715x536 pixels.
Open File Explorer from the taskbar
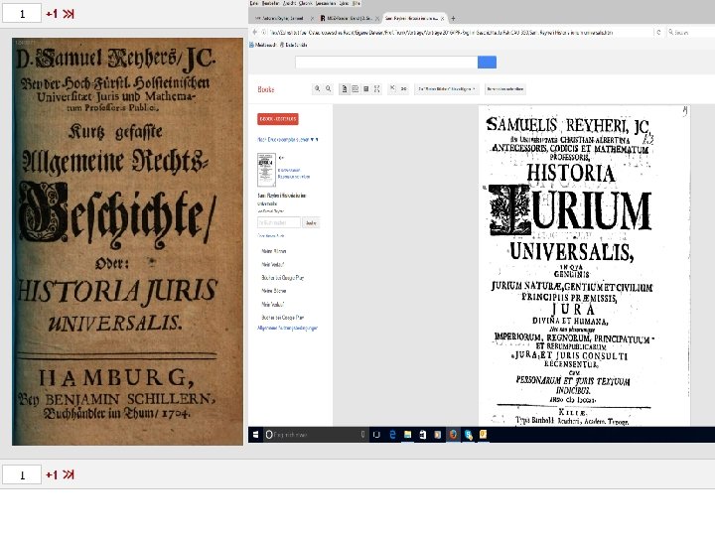point(408,435)
